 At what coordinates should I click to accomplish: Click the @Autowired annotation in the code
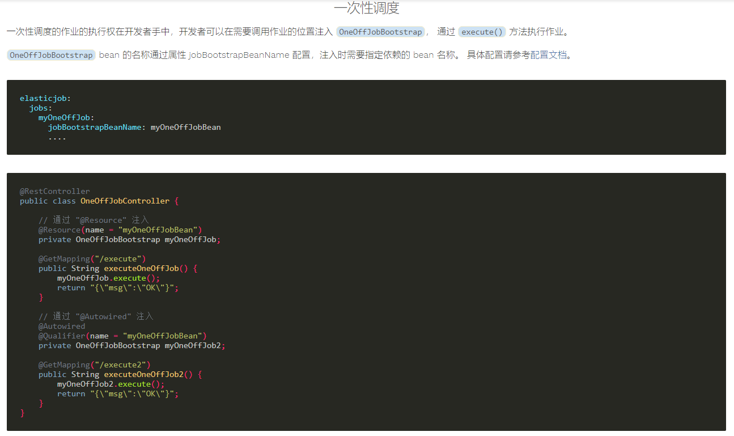(x=62, y=326)
